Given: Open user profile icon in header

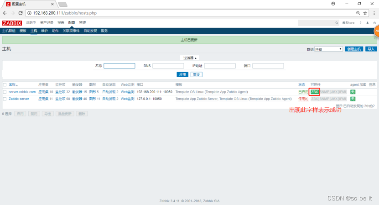Looking at the screenshot, I should click(368, 23).
